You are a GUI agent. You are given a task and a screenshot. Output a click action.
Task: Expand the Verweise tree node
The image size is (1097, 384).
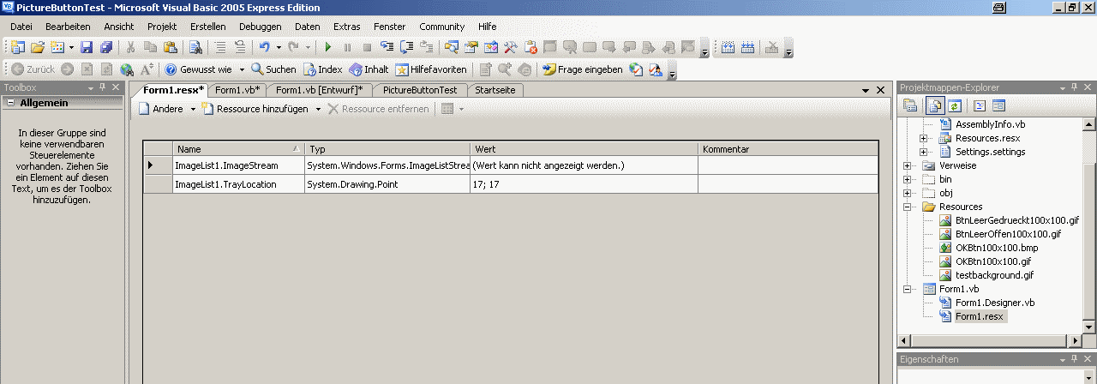[x=908, y=165]
